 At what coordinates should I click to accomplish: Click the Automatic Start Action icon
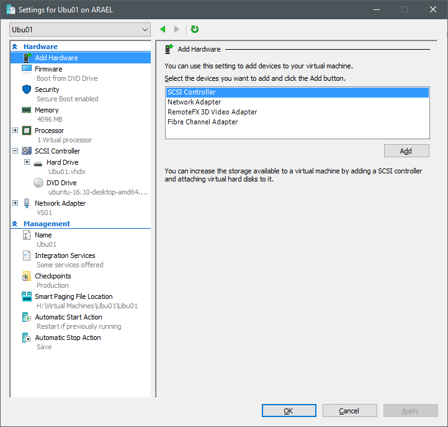tap(26, 317)
